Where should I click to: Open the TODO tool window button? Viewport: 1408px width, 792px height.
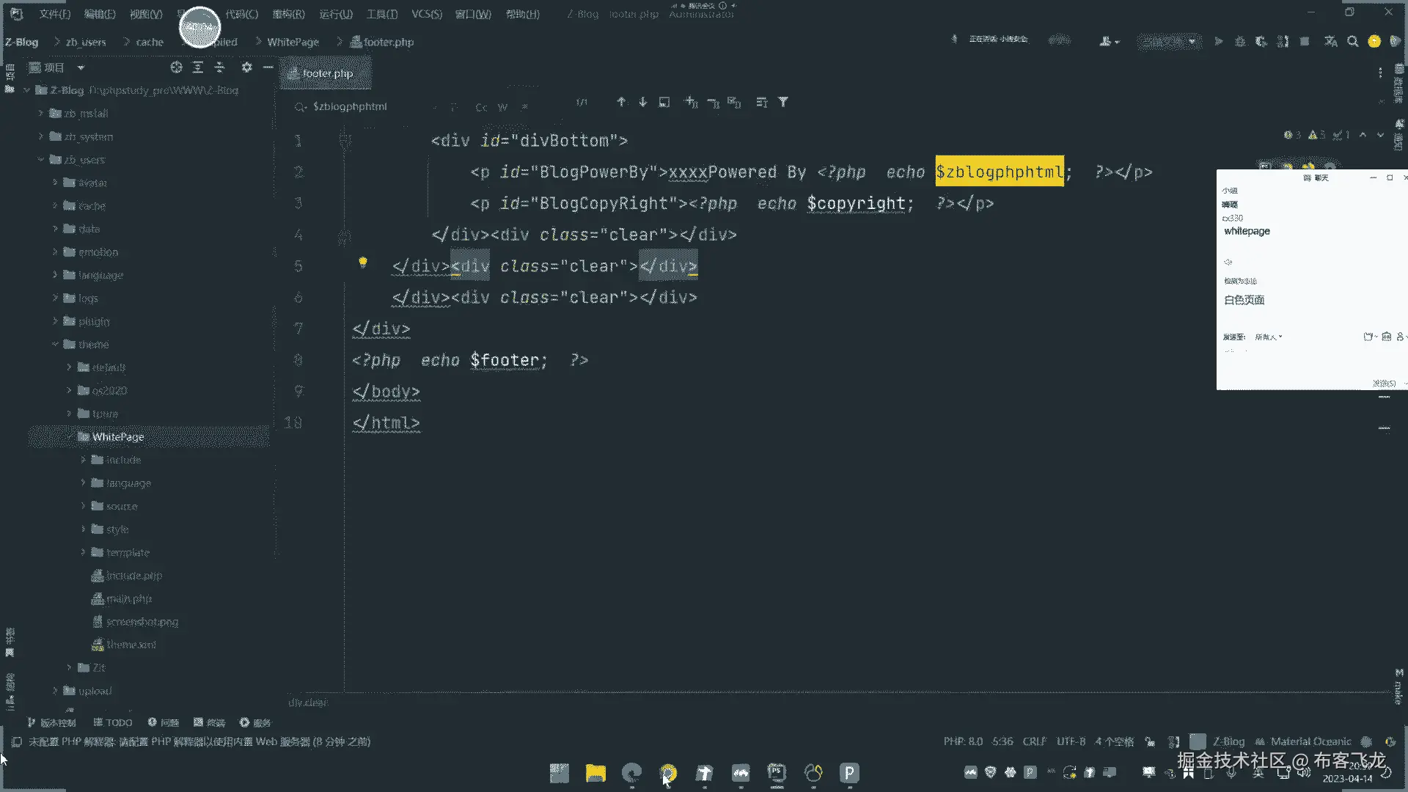click(113, 722)
